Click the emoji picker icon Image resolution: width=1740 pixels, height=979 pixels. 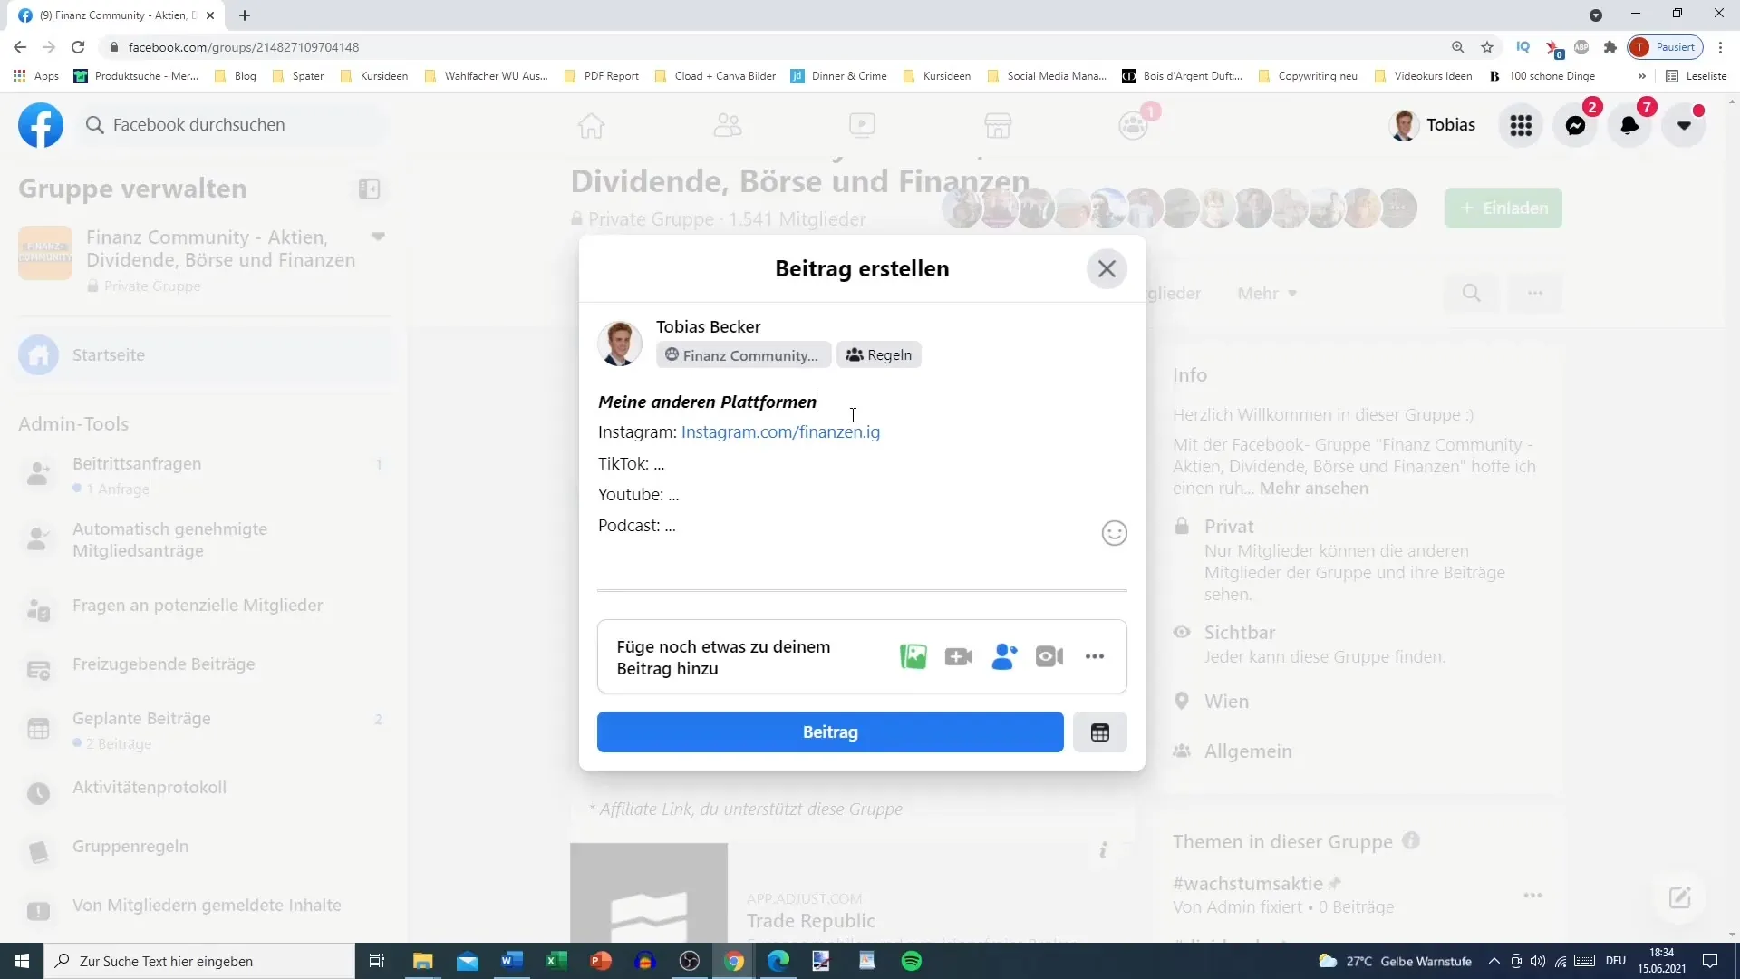[1114, 532]
